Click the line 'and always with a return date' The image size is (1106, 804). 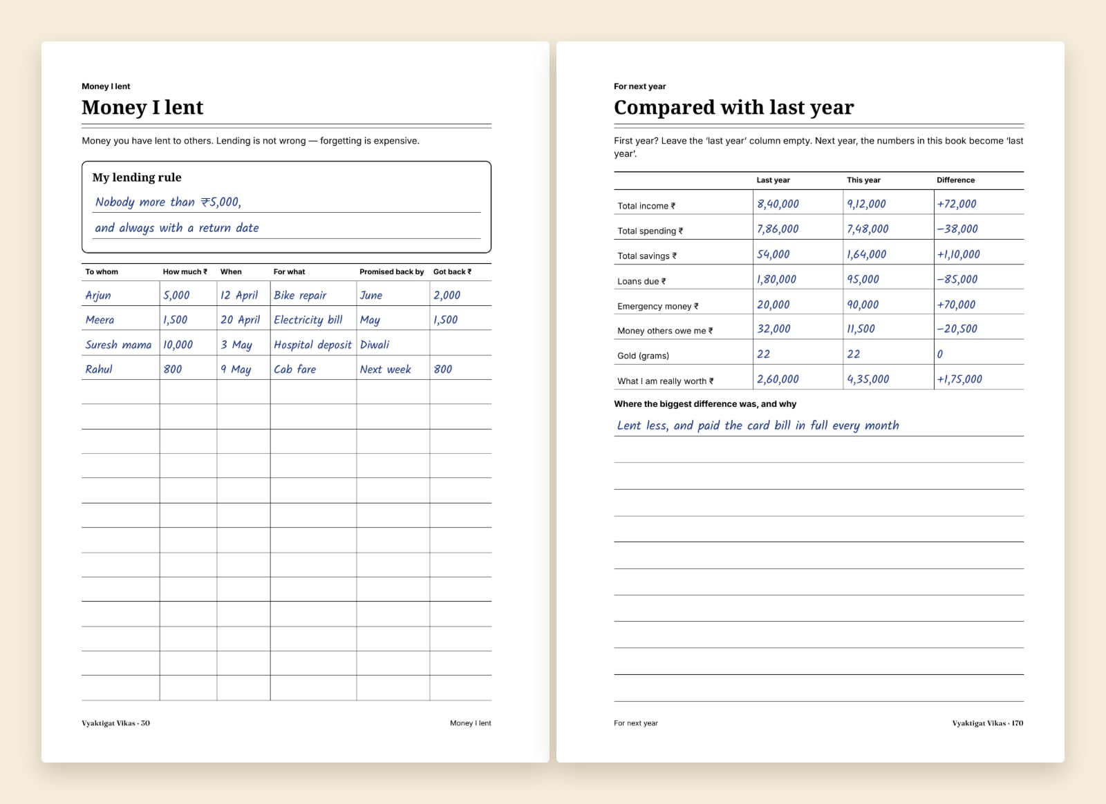(x=177, y=228)
